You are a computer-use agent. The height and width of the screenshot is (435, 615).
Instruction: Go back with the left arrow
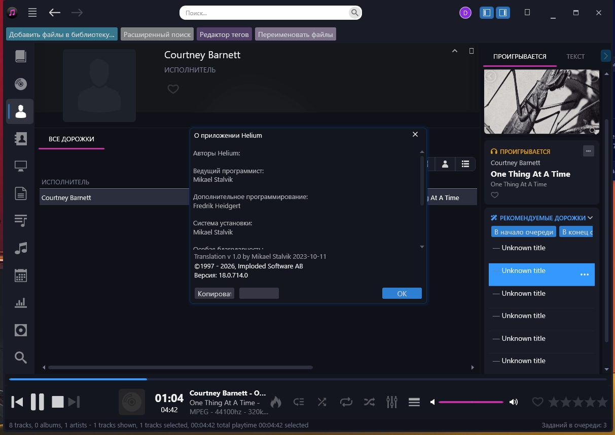click(x=55, y=13)
